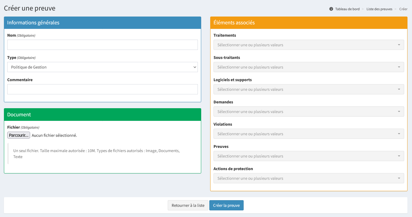Click the Commentaire input field
Screen dimensions: 412x217
[x=102, y=89]
